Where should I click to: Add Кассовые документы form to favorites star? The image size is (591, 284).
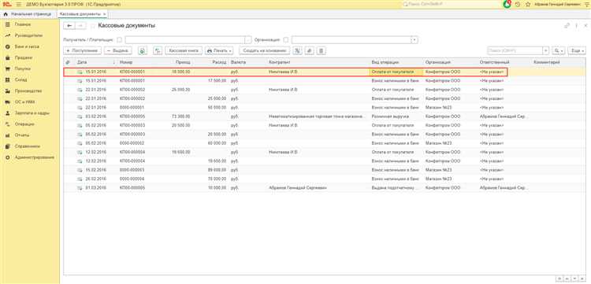point(93,26)
